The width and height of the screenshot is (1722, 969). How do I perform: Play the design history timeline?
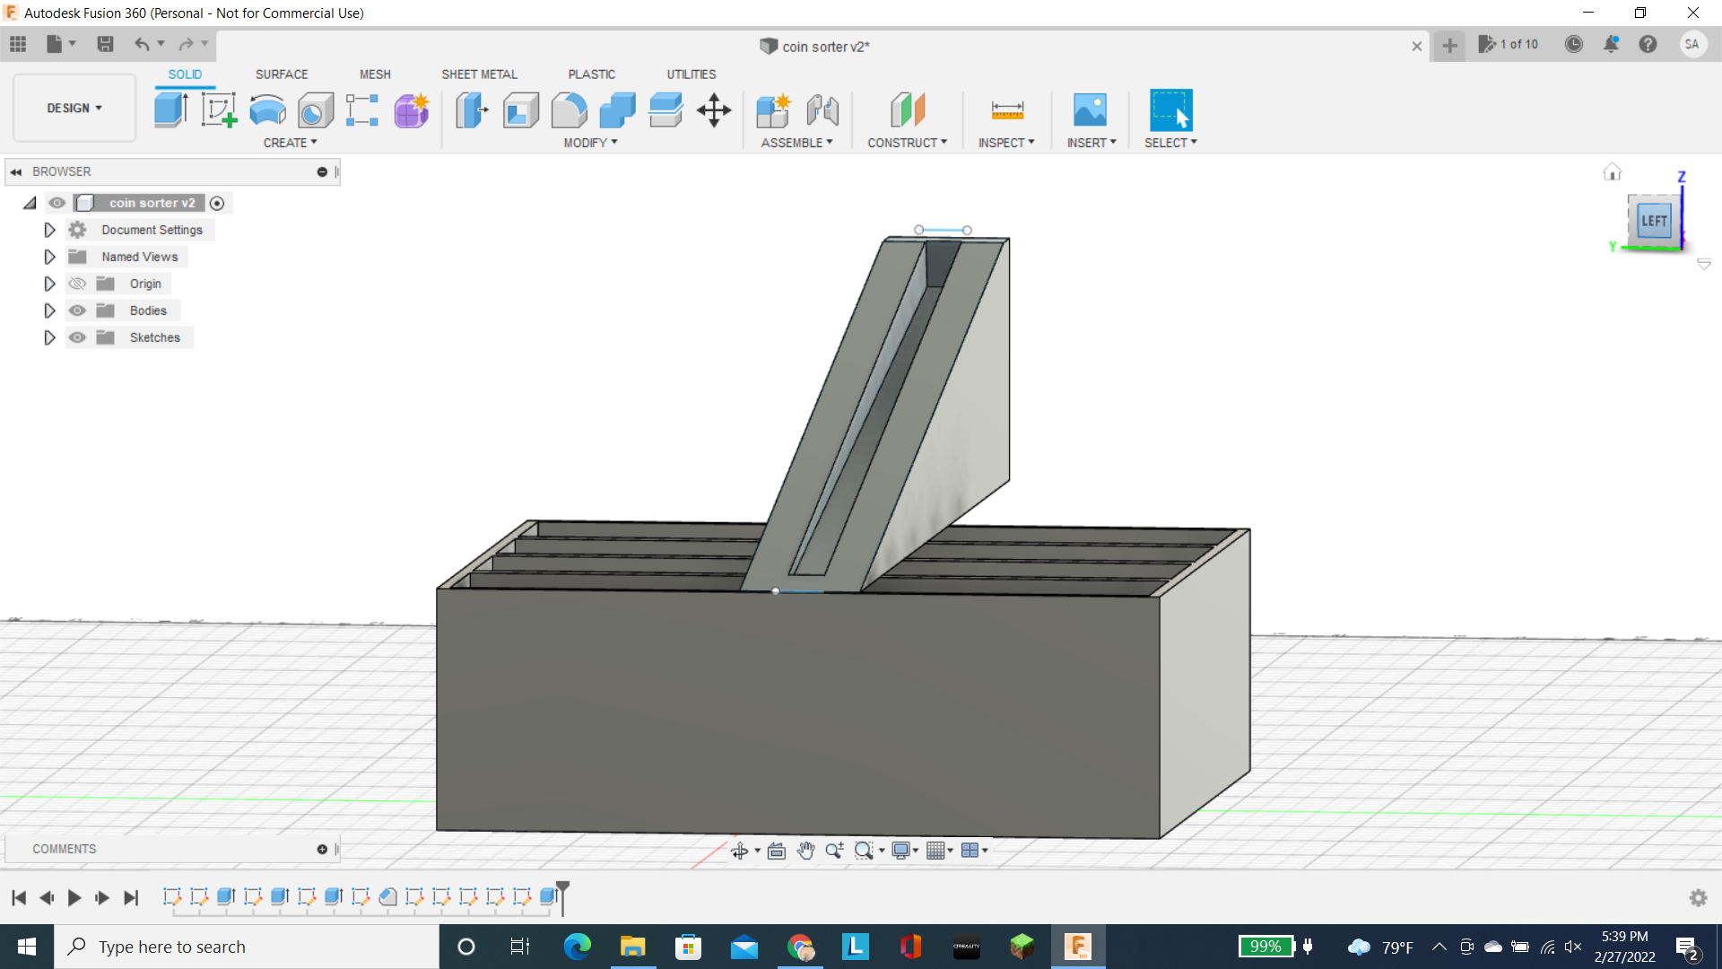click(x=74, y=897)
